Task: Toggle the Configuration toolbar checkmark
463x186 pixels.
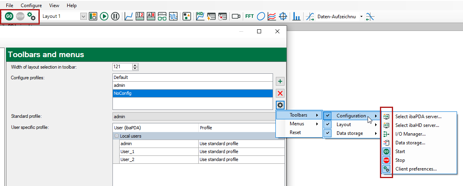Action: (x=327, y=116)
